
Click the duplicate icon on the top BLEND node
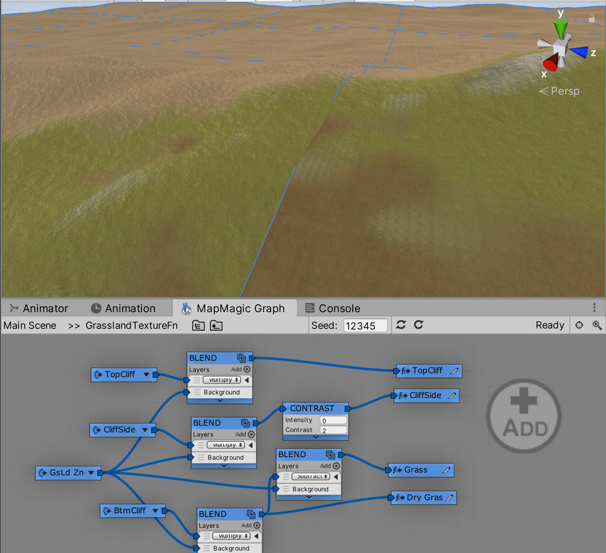(242, 358)
